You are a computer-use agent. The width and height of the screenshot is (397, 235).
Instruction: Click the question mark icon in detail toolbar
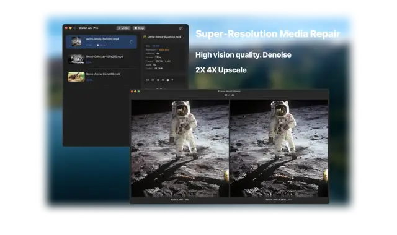tap(172, 80)
